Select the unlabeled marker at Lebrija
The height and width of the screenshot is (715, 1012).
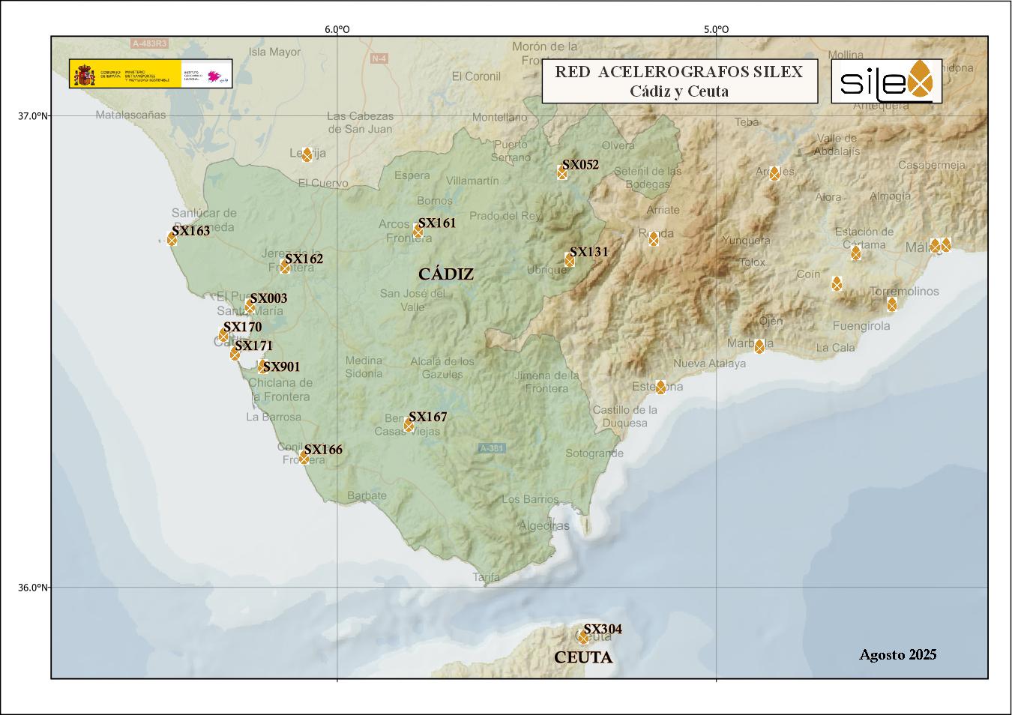pos(307,155)
